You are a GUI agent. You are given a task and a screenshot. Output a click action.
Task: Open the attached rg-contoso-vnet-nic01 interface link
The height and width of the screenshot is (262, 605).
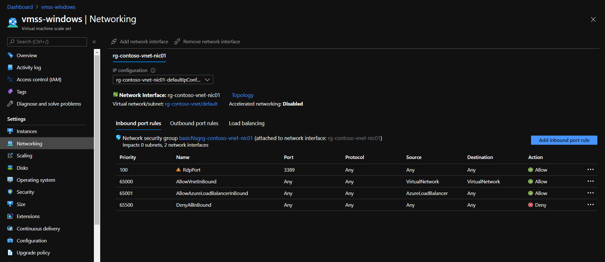pyautogui.click(x=354, y=138)
